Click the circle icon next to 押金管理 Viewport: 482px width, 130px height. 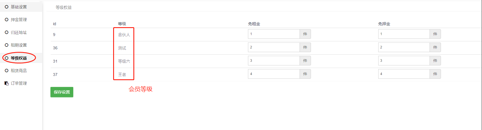[7, 20]
